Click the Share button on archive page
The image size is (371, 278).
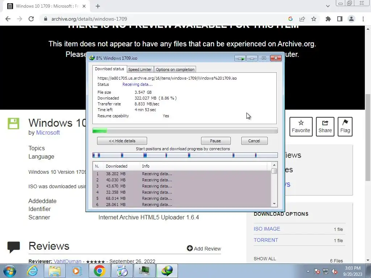pos(325,127)
